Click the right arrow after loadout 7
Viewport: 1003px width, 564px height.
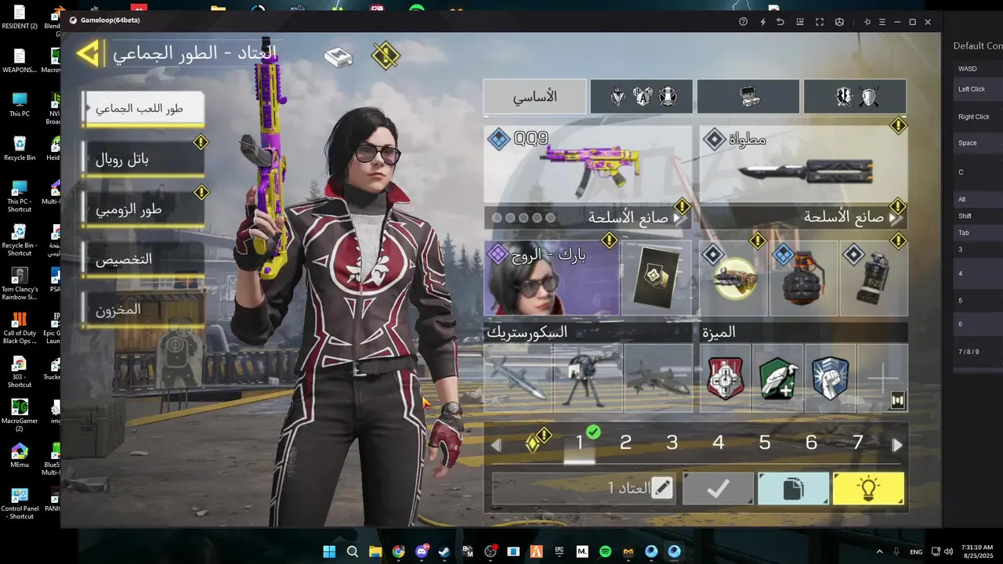point(897,445)
